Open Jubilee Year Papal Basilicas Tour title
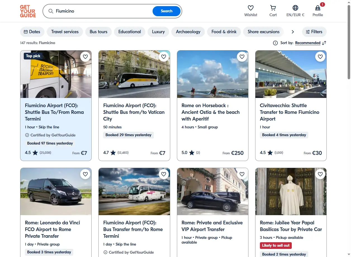Screen dimensions: 351x257 click(x=291, y=226)
